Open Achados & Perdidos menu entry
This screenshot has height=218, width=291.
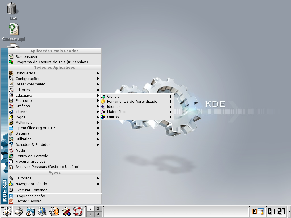(55, 144)
